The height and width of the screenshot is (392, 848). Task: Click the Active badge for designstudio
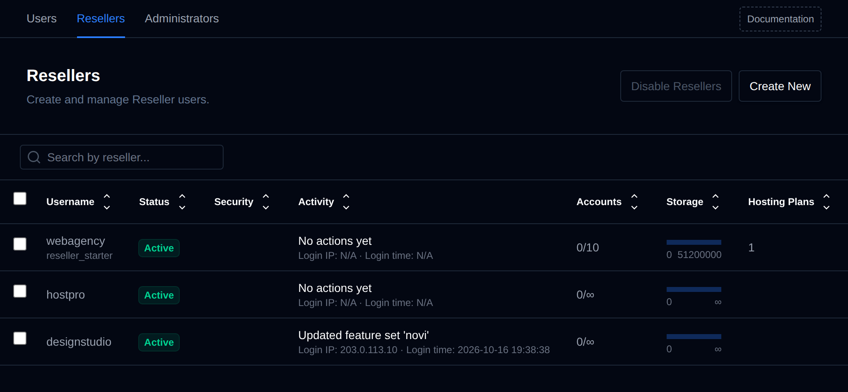tap(159, 342)
